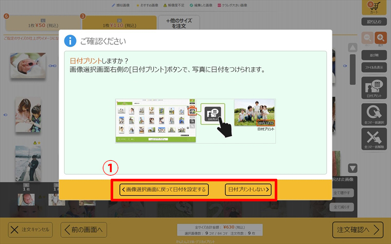The height and width of the screenshot is (244, 391).
Task: Click chain link icon beside baby photo
Action: [52, 66]
